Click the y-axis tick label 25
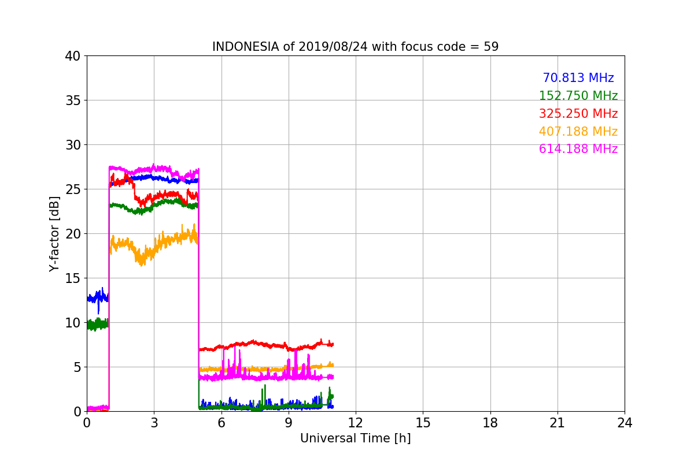This screenshot has width=694, height=462. (73, 189)
